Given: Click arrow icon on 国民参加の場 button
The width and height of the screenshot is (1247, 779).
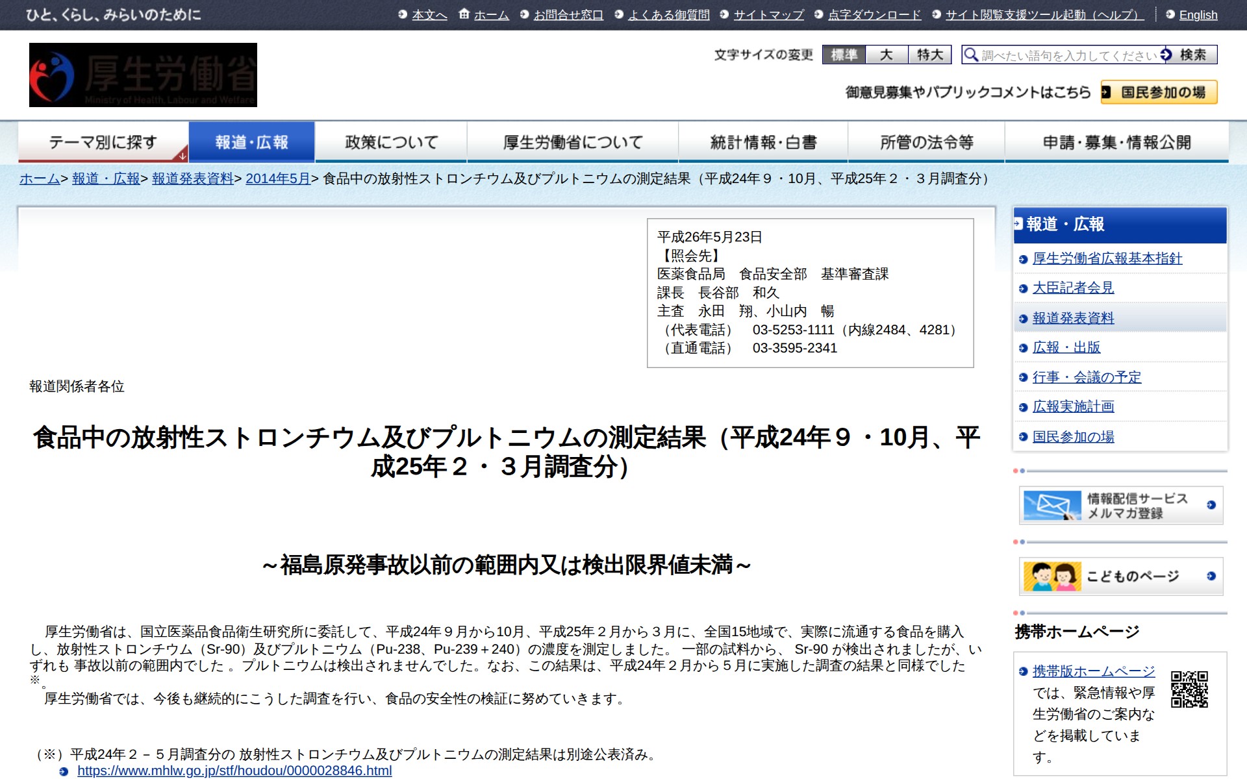Looking at the screenshot, I should pyautogui.click(x=1107, y=92).
